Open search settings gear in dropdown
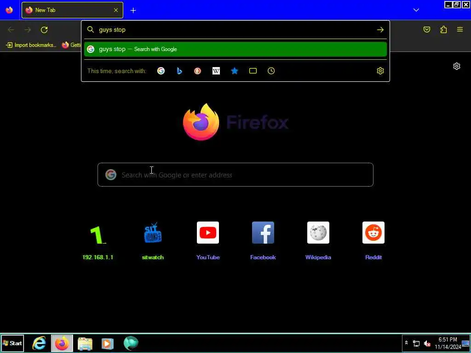 point(380,71)
